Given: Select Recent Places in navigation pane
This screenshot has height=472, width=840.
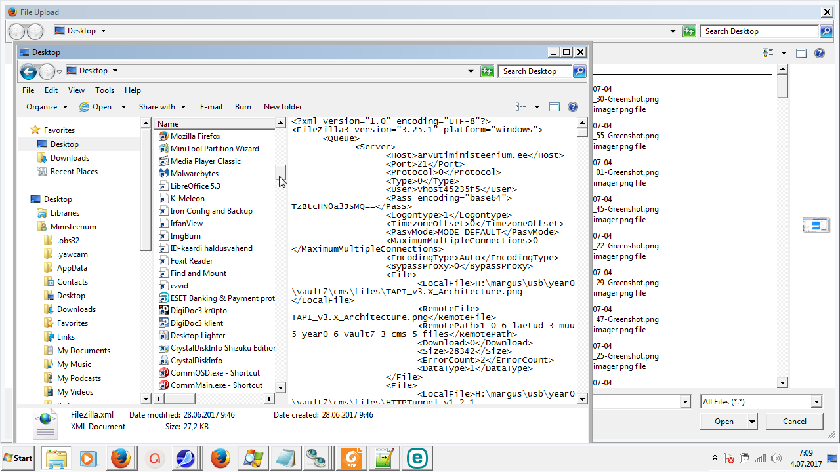Looking at the screenshot, I should click(73, 172).
